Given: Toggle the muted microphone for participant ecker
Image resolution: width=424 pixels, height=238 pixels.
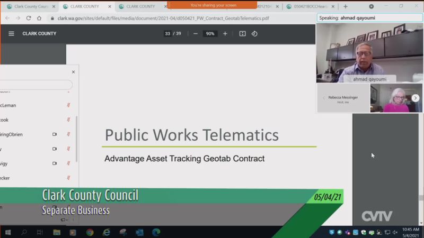Looking at the screenshot, I should pyautogui.click(x=68, y=178).
